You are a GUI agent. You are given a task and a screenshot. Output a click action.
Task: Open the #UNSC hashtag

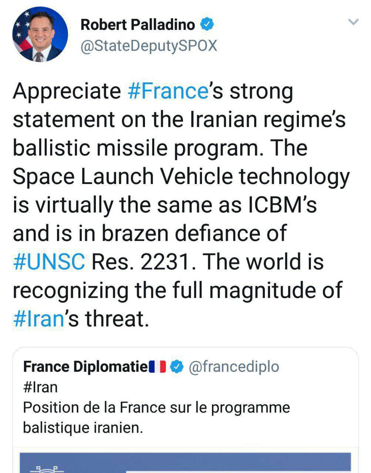(x=49, y=262)
